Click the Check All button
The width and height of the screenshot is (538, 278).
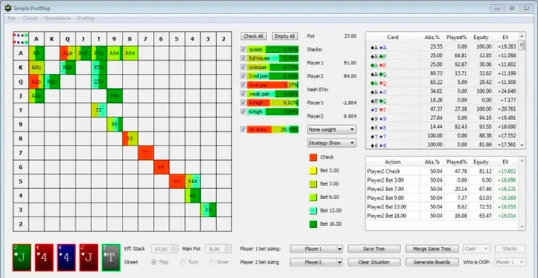pos(254,36)
